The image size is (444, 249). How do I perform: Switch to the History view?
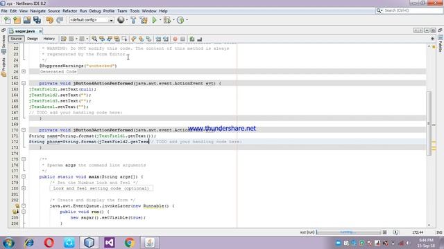click(49, 39)
